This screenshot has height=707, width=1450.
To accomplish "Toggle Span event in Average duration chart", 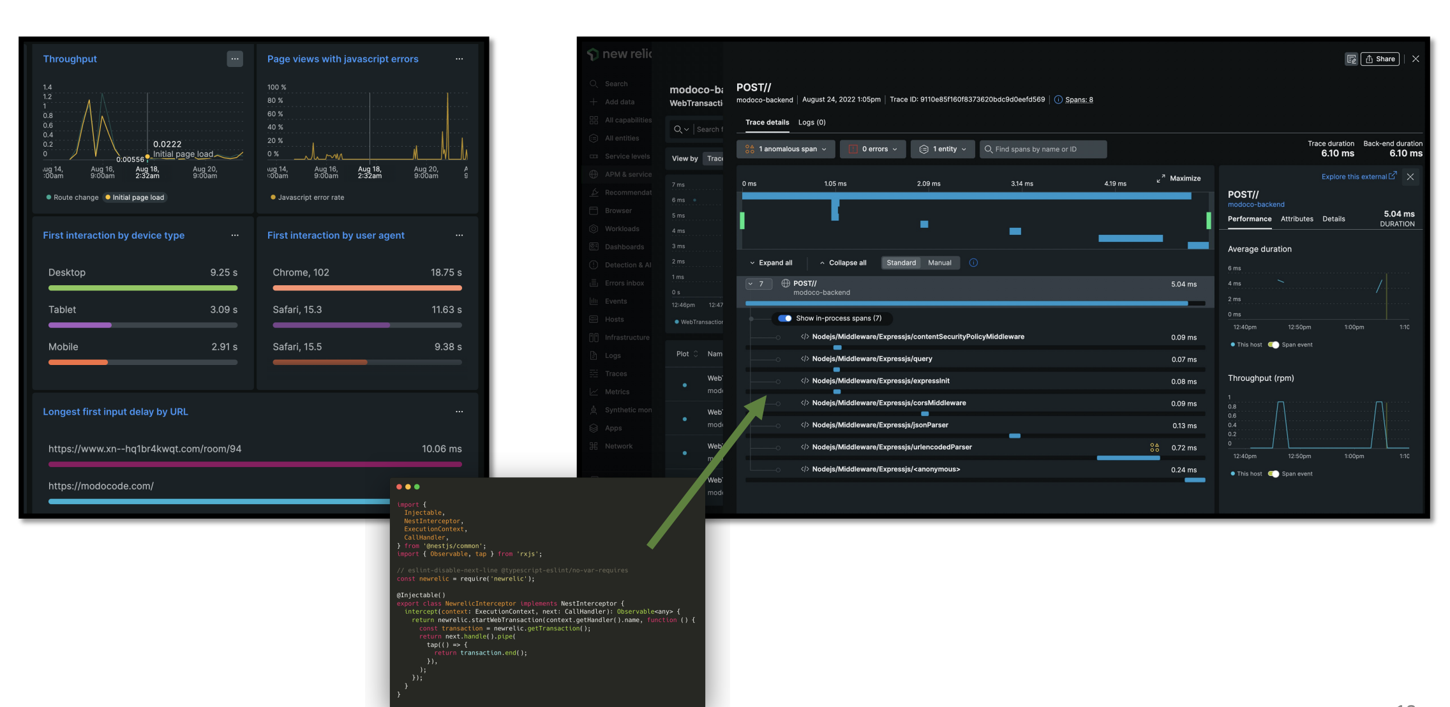I will [1273, 345].
